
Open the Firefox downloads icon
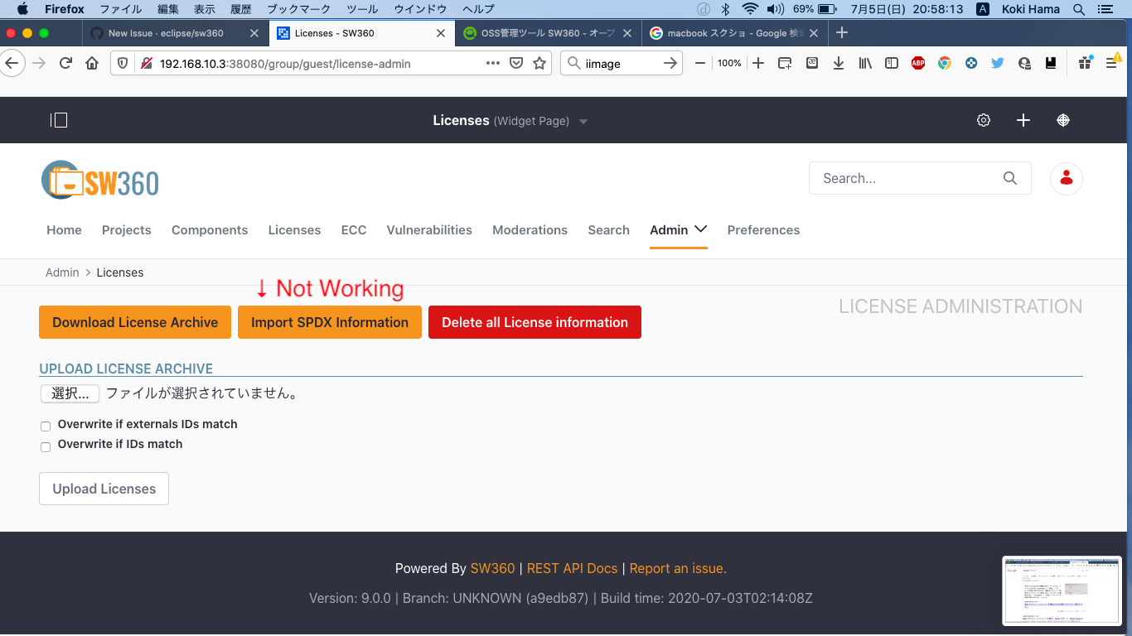pyautogui.click(x=839, y=62)
